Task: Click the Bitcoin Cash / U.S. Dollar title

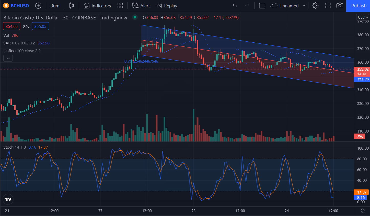Action: tap(31, 18)
